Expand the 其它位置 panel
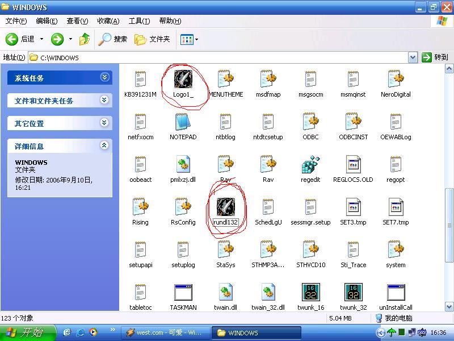Image resolution: width=454 pixels, height=341 pixels. (104, 123)
